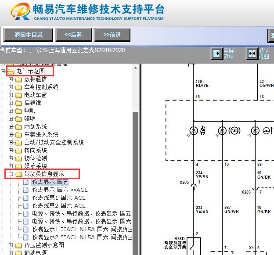Open the 全屏菜单 link
Viewport: 274px width, 255px height.
pos(229,54)
